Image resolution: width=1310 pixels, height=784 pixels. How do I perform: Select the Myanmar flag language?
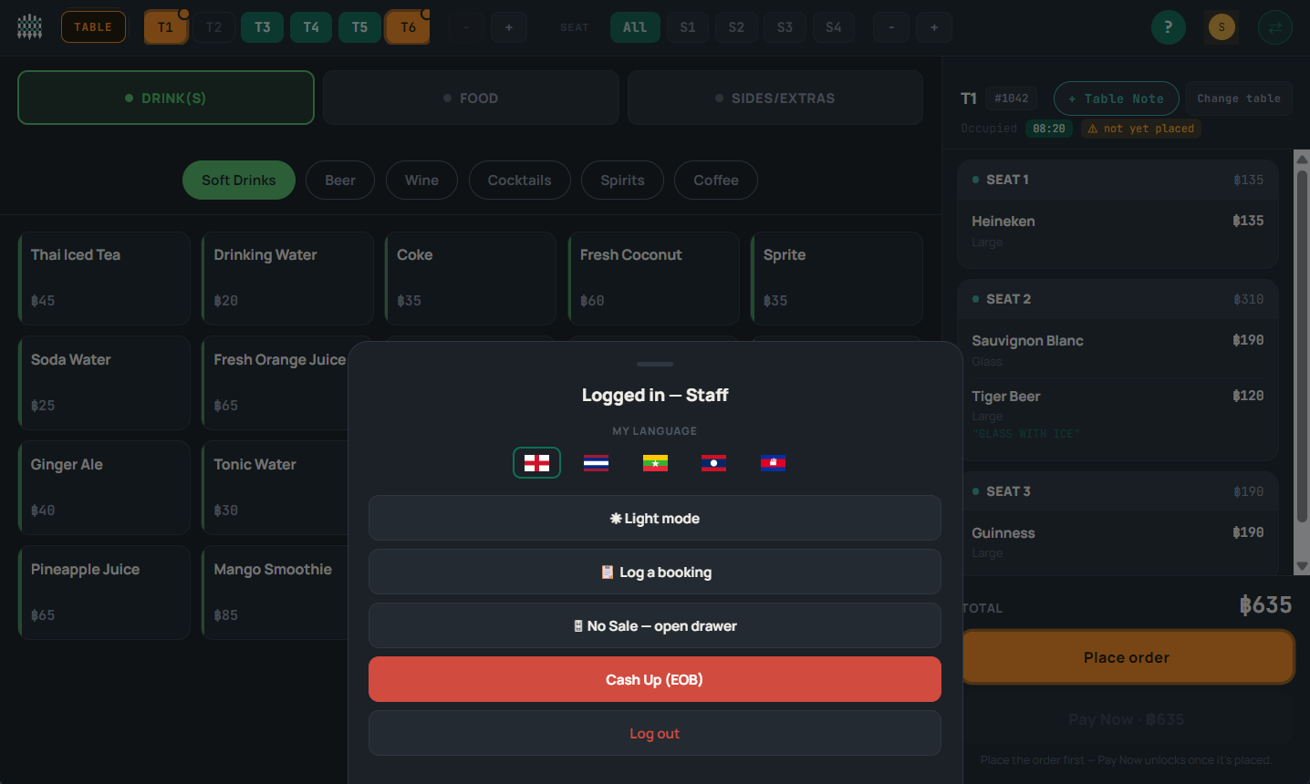tap(655, 462)
